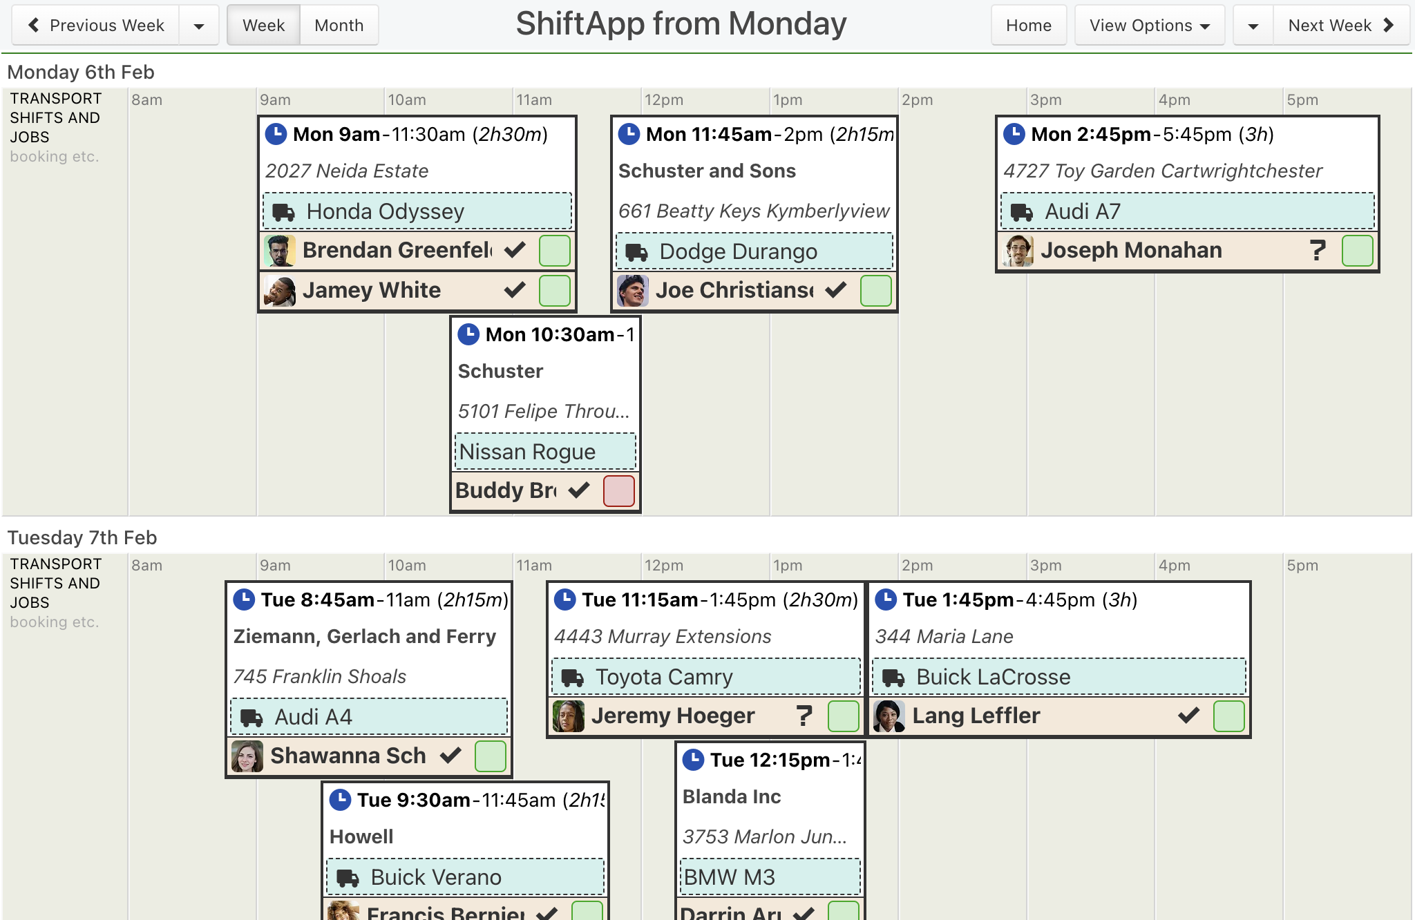
Task: Click the clock icon on Mon 9am shift
Action: coord(276,133)
